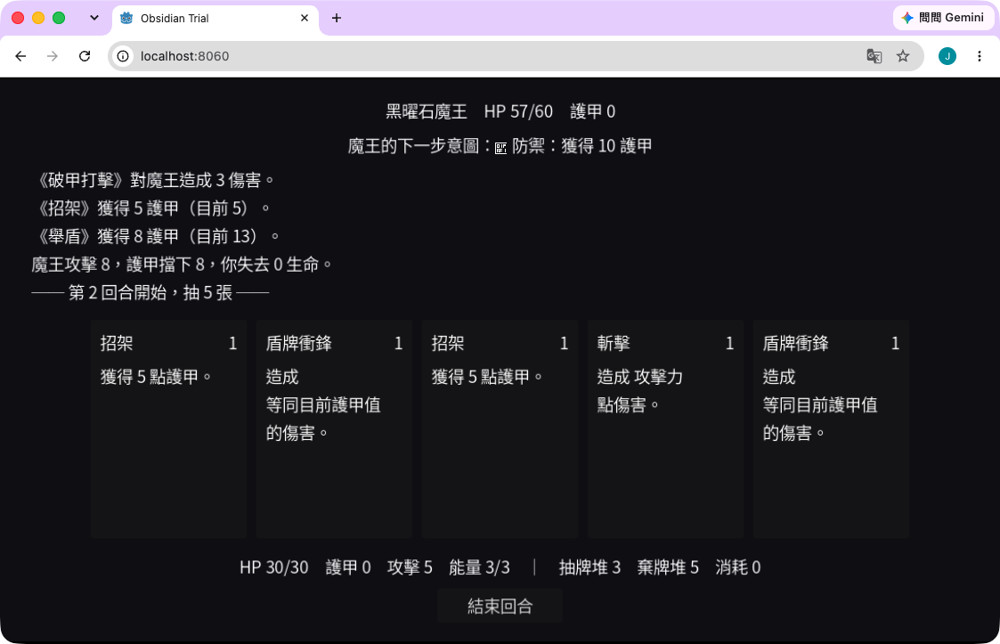Click the browser back arrow

pyautogui.click(x=20, y=56)
